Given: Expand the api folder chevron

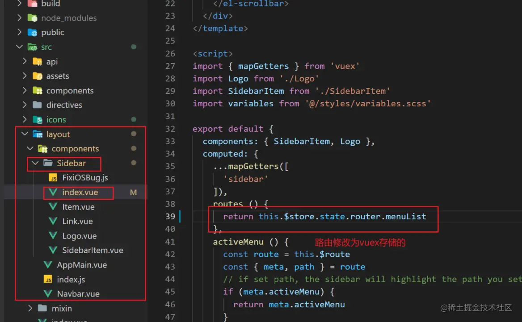Looking at the screenshot, I should pos(25,61).
